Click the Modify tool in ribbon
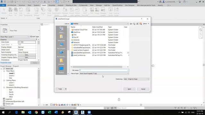The image size is (205, 115). 4,11
